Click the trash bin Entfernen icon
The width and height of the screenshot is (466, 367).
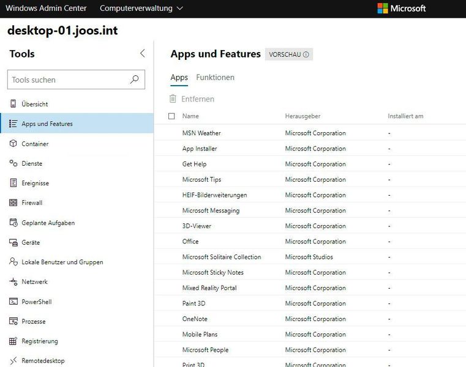173,98
